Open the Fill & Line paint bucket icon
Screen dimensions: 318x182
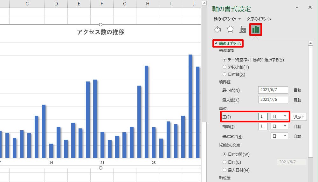tap(218, 29)
